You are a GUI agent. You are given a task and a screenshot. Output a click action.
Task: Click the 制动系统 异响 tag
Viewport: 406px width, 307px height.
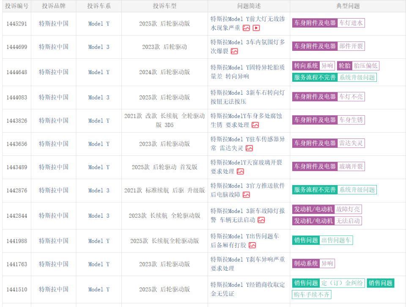[313, 263]
